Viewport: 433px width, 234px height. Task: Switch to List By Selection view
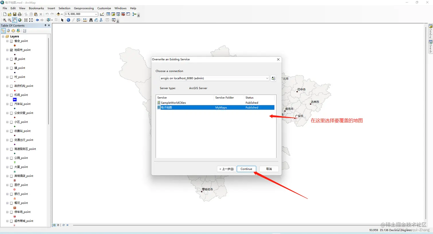(x=18, y=31)
